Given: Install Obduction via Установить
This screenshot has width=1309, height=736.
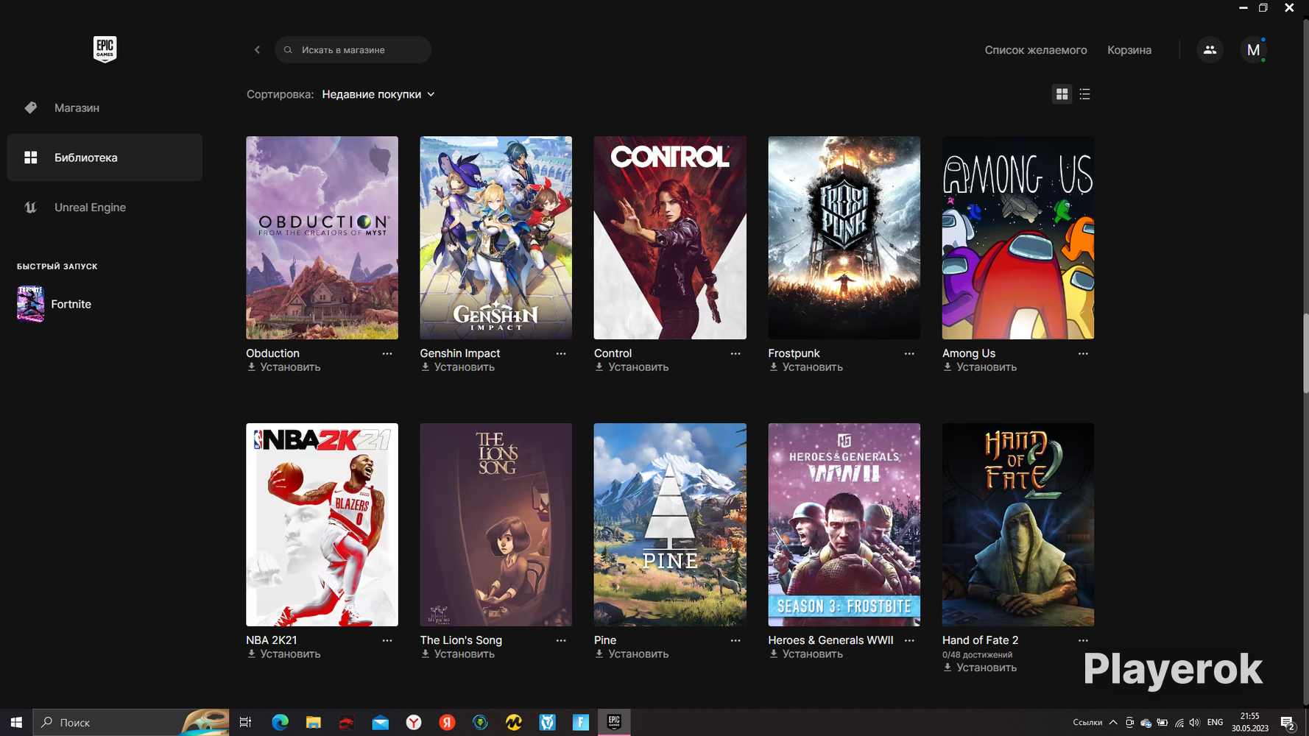Looking at the screenshot, I should click(x=283, y=367).
